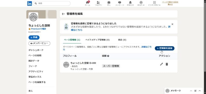Open the My Network (つながり) icon
Image resolution: width=206 pixels, height=94 pixels.
pos(98,4)
